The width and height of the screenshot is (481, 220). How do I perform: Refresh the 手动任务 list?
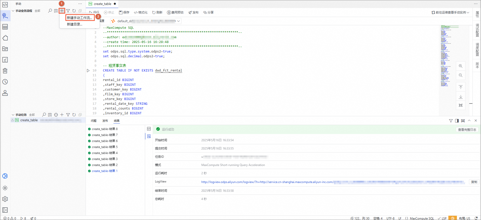74,115
